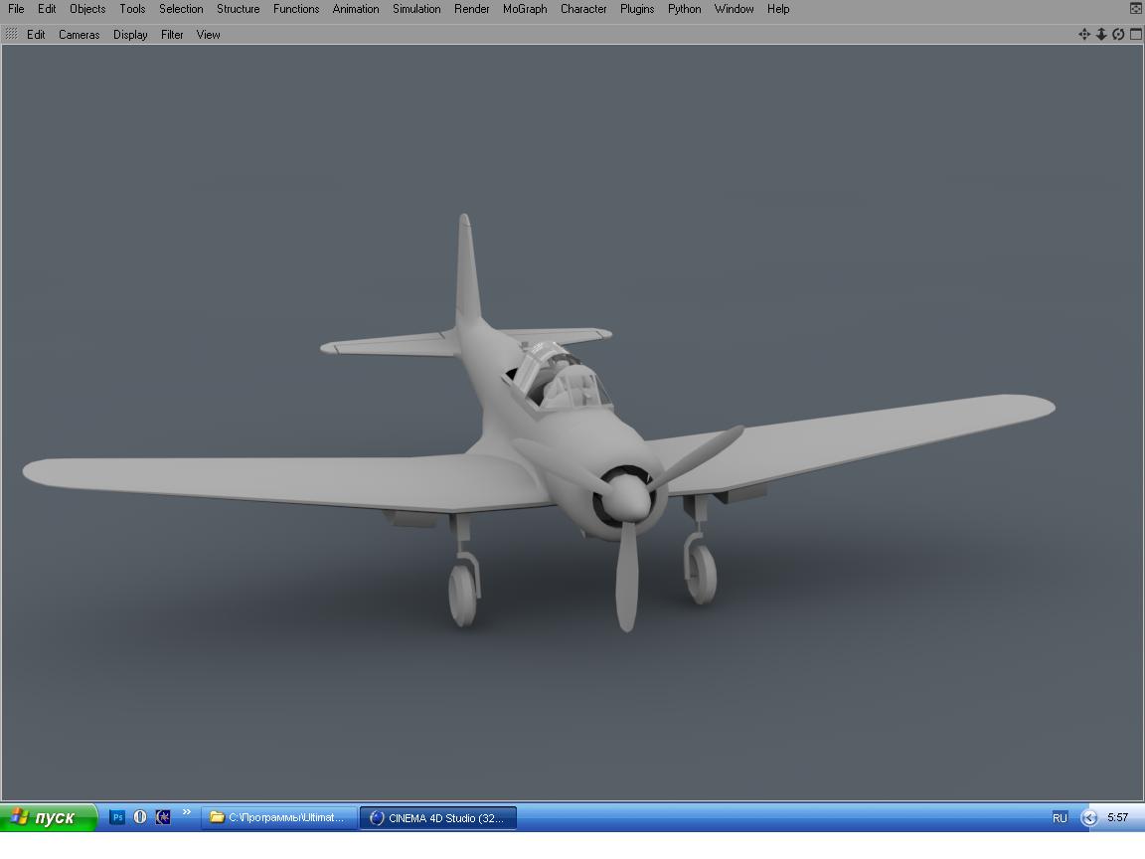Open the main Edit menu

pos(47,9)
